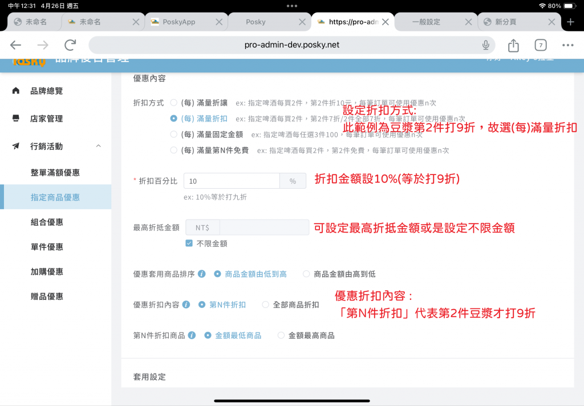
Task: Click the 折扣百分比 input field
Action: tap(232, 181)
